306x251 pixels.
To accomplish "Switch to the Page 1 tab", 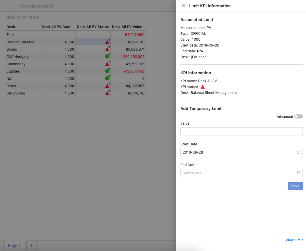I will pos(14,245).
